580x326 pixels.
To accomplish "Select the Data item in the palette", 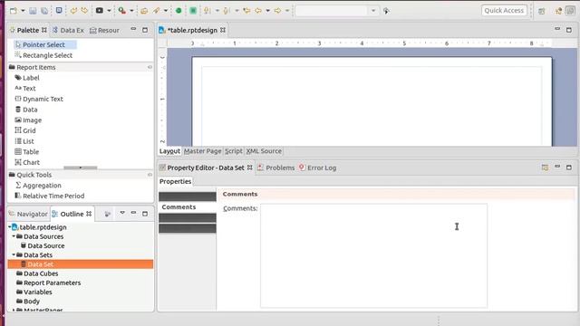I will click(x=26, y=110).
